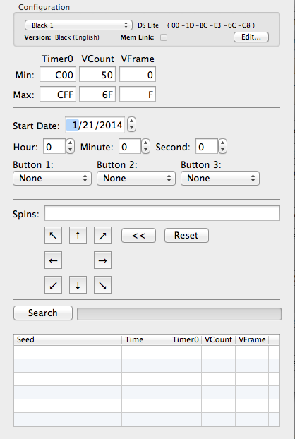Sort results by Time column header
Image resolution: width=295 pixels, height=439 pixels.
pos(145,339)
